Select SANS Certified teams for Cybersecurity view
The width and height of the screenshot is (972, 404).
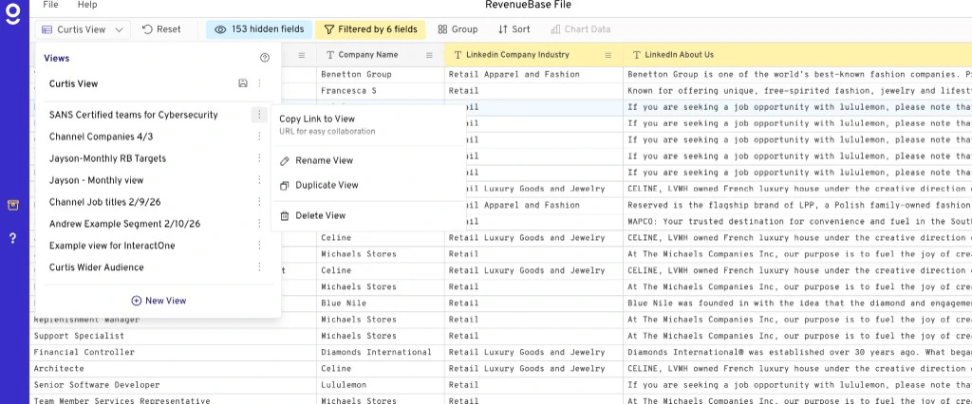coord(133,115)
